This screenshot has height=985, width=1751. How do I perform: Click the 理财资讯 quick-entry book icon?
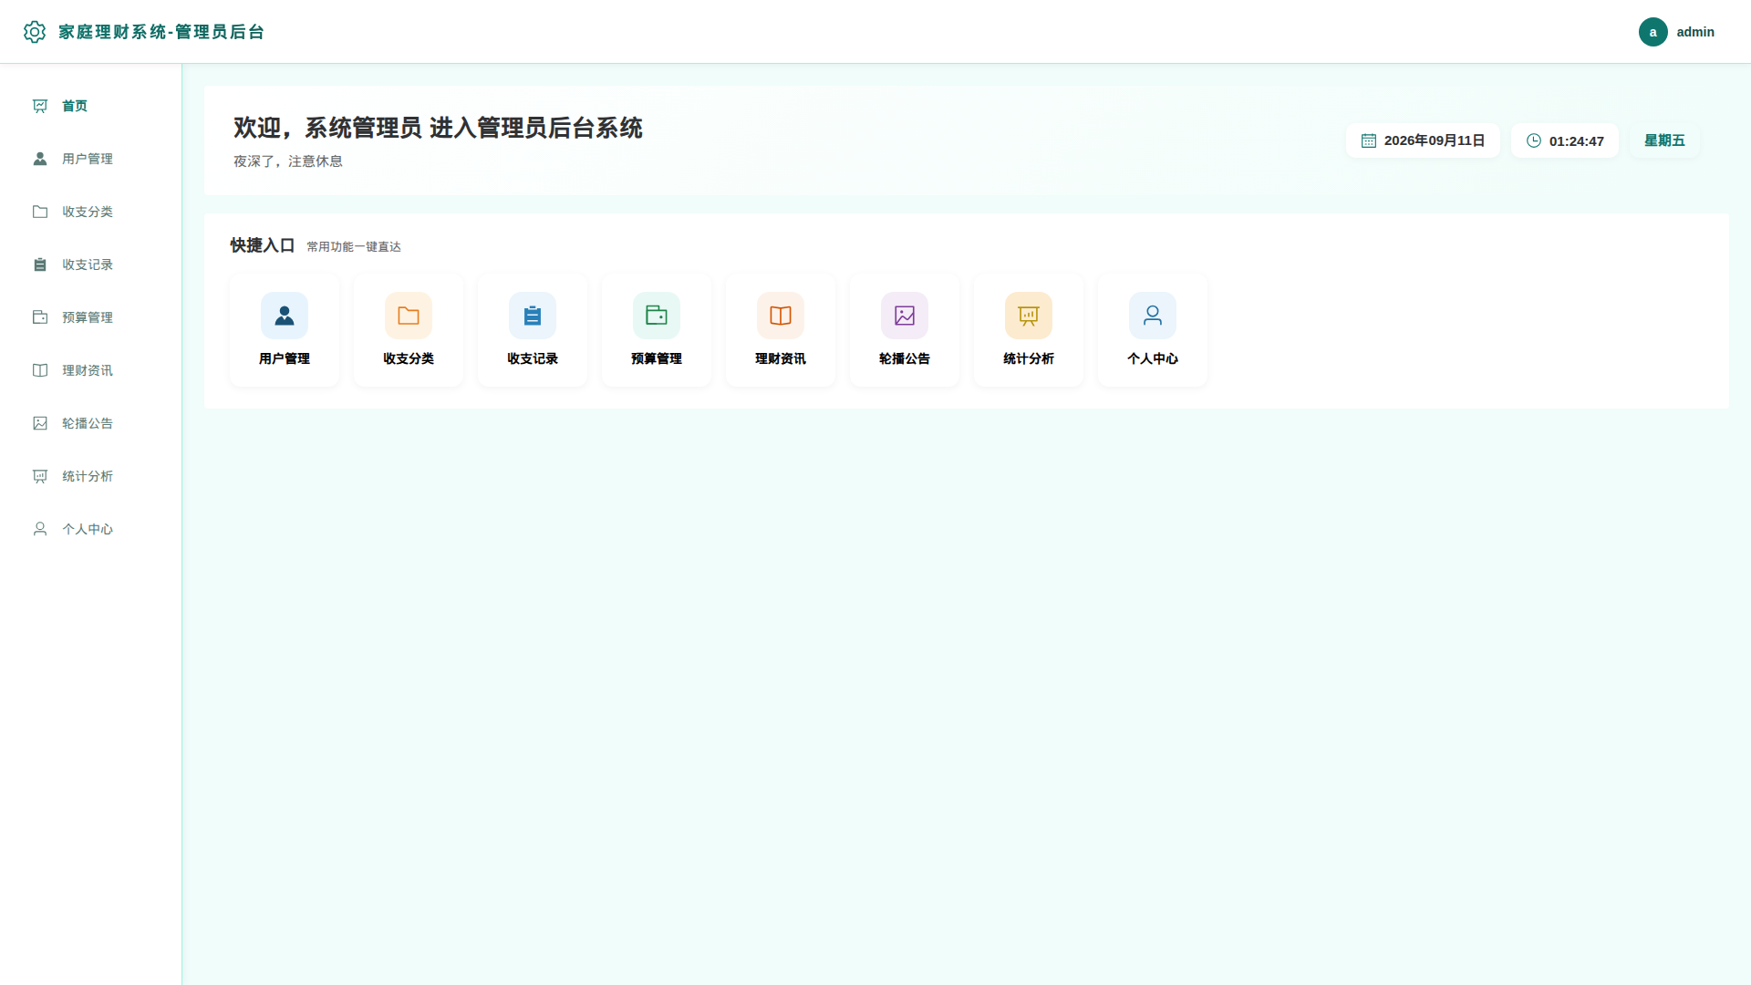(781, 316)
